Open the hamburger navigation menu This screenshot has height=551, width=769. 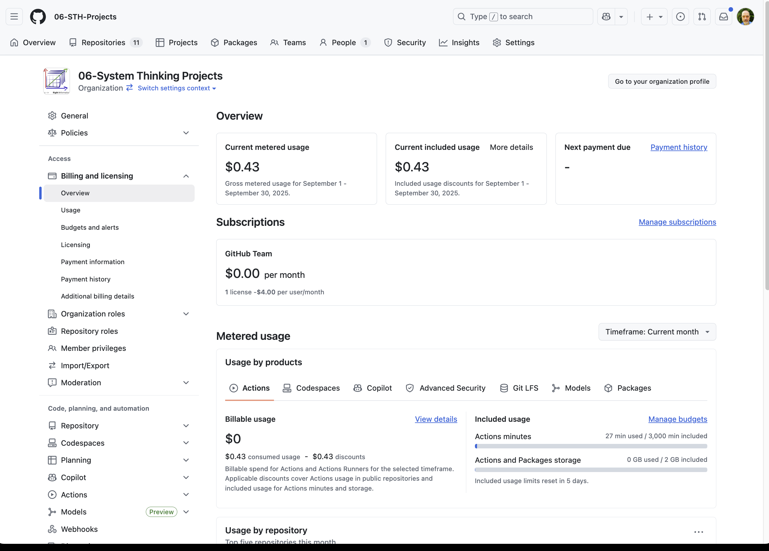tap(14, 16)
